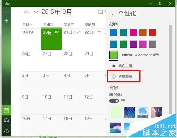This screenshot has width=177, height=138.
Task: Click the 2015年10月 month title
Action: click(x=57, y=12)
